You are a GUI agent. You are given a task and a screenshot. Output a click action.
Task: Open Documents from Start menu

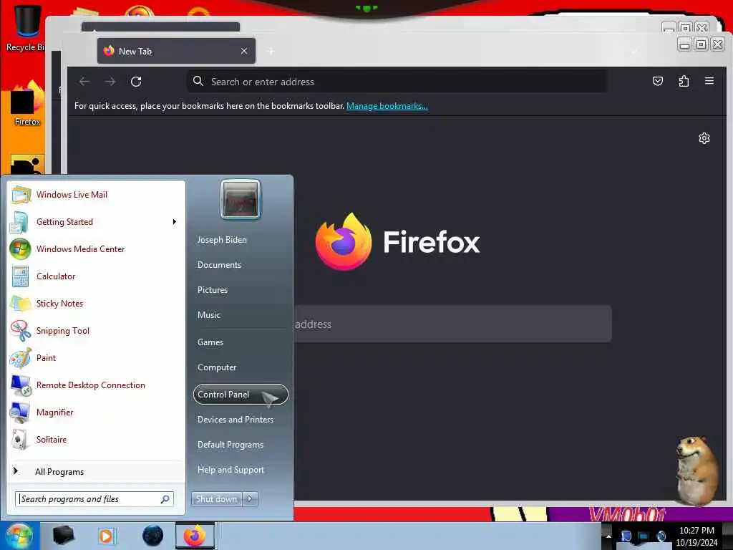[219, 265]
